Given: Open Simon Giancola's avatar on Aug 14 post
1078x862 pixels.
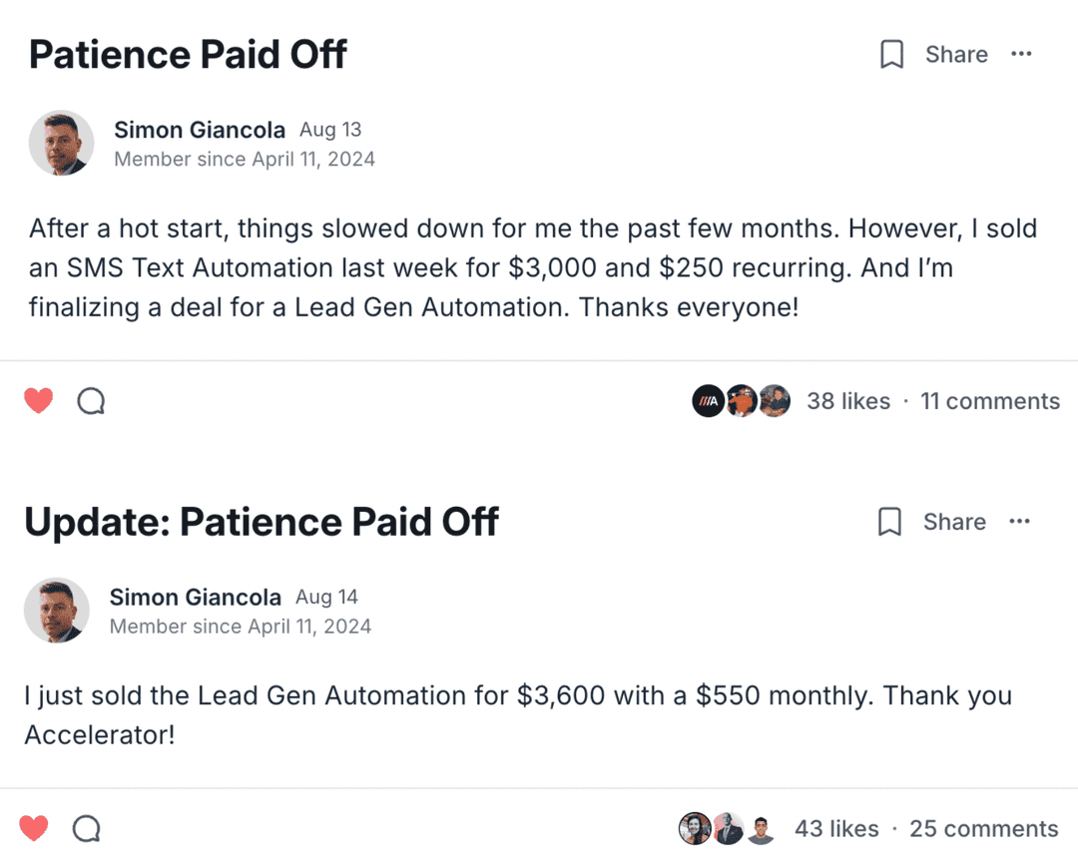Looking at the screenshot, I should point(57,610).
